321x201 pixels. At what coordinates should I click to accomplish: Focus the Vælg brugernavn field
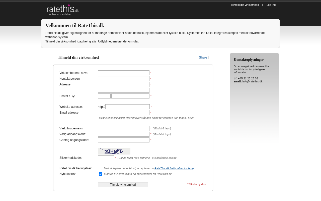click(124, 128)
